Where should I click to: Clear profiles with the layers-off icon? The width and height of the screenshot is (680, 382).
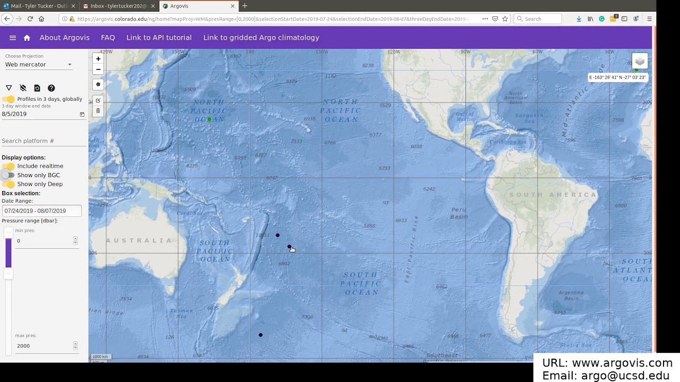click(23, 88)
